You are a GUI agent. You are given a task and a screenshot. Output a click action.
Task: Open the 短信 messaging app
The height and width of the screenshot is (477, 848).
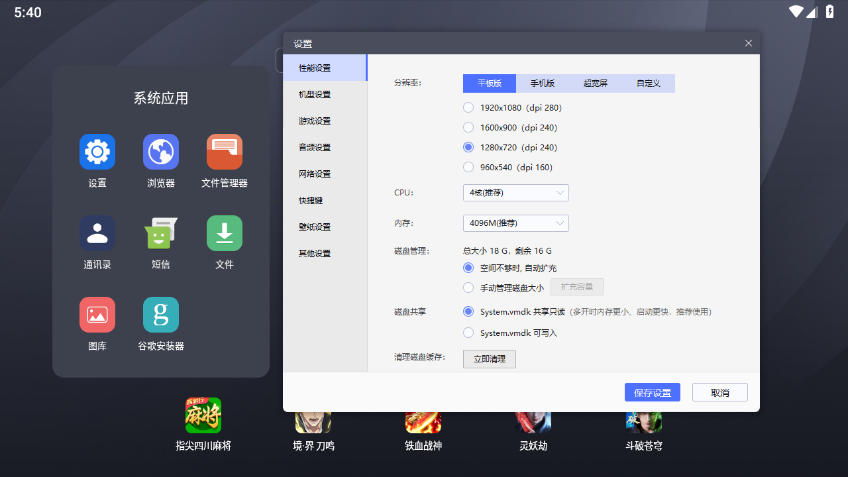pyautogui.click(x=161, y=233)
